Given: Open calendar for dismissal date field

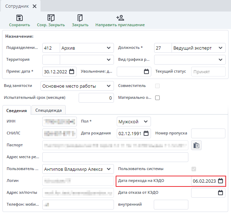Looking at the screenshot, I should coord(146,72).
